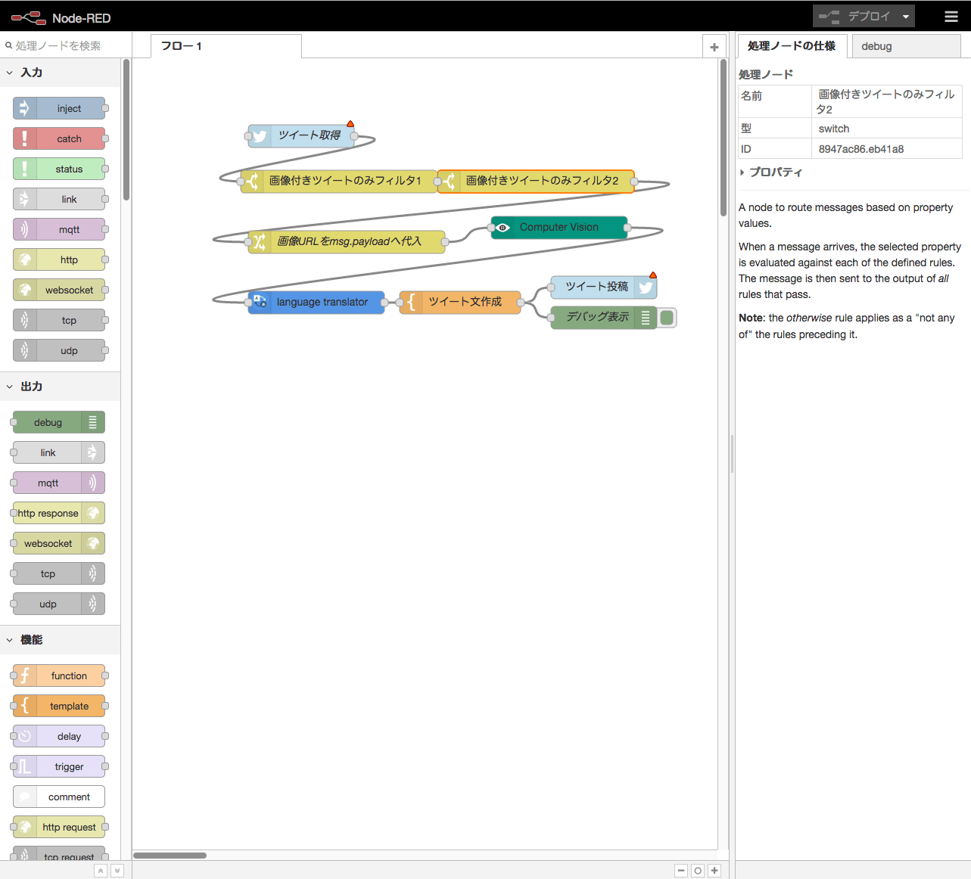The height and width of the screenshot is (879, 971).
Task: Select the http response node
Action: [x=59, y=513]
